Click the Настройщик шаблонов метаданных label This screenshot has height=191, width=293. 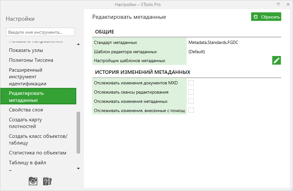pos(130,60)
